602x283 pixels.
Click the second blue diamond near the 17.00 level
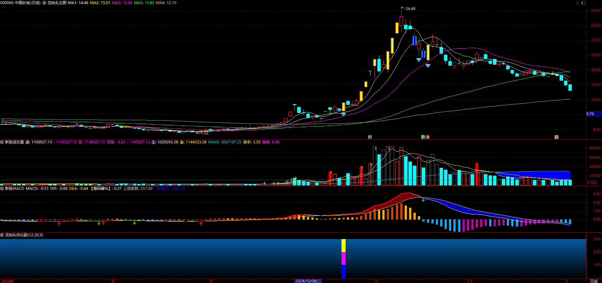pyautogui.click(x=428, y=66)
